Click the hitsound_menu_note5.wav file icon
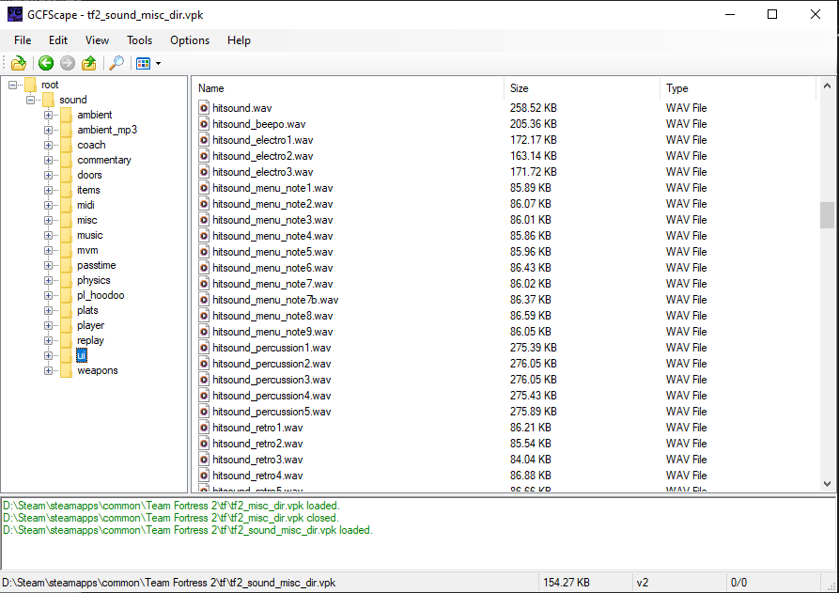Screen dimensions: 839x593 point(204,252)
